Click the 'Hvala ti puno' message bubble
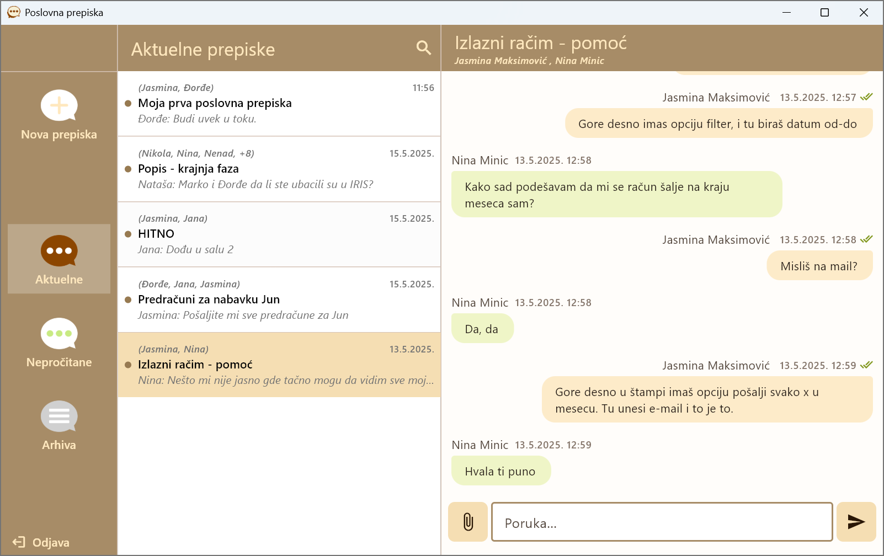Screen dimensions: 884x556 [x=500, y=471]
